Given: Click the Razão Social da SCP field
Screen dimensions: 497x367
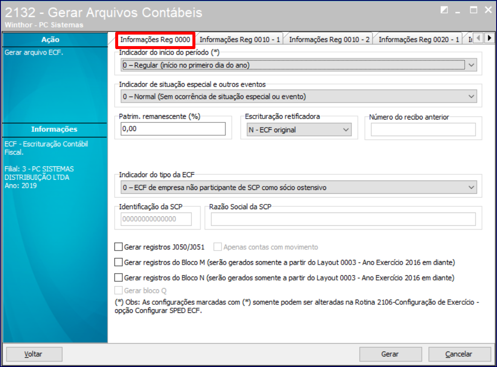Looking at the screenshot, I should click(343, 219).
